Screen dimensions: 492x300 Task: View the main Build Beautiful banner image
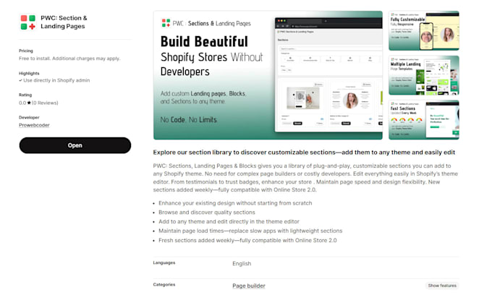(268, 75)
